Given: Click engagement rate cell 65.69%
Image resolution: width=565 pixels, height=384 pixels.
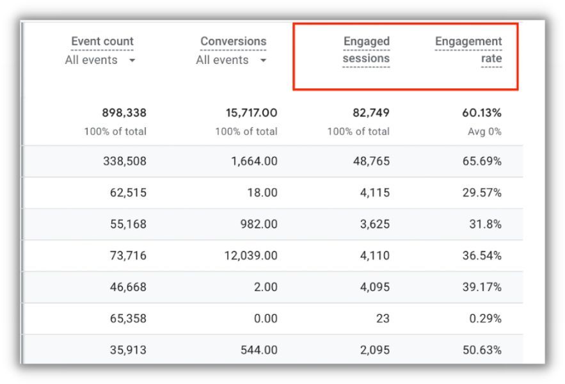Looking at the screenshot, I should click(482, 161).
